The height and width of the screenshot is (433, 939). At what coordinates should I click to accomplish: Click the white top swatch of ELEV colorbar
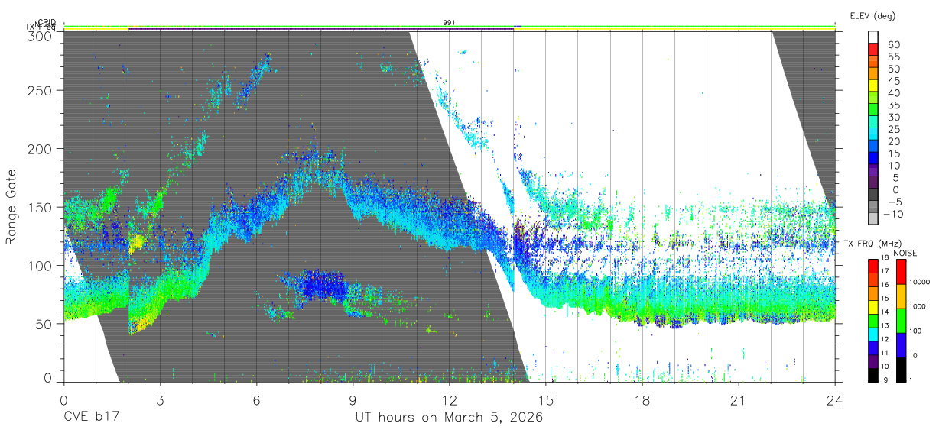coord(874,37)
